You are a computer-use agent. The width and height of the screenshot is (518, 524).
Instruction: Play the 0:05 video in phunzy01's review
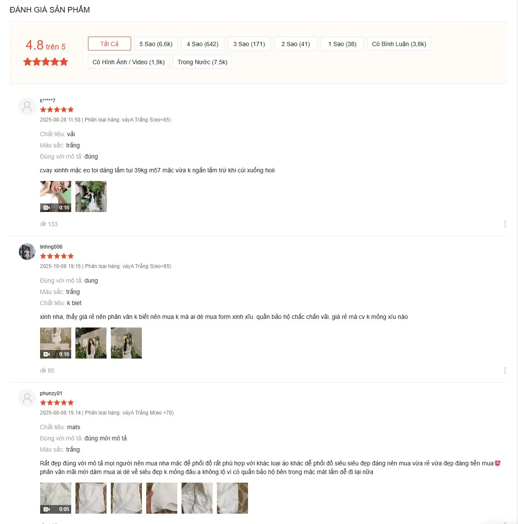point(56,498)
